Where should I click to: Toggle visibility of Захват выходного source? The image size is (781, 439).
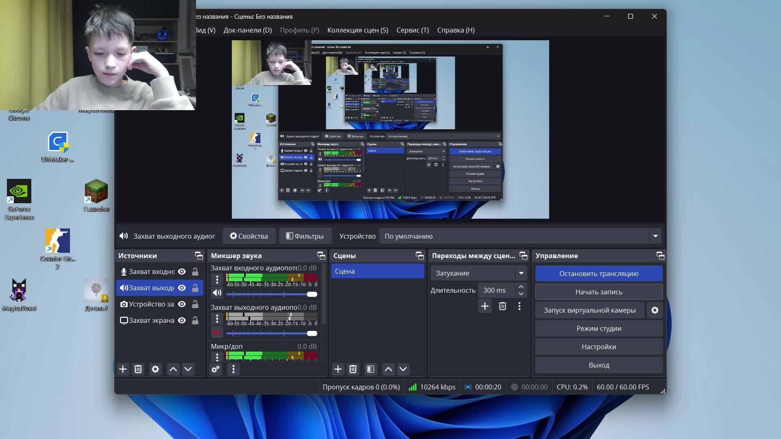[182, 288]
